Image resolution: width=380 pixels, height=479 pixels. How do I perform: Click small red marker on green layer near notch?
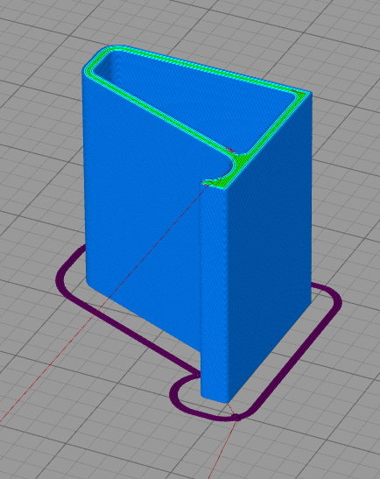point(230,150)
